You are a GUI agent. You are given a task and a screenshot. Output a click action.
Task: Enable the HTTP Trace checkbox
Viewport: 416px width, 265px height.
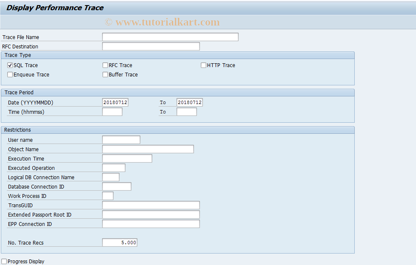[x=203, y=65]
